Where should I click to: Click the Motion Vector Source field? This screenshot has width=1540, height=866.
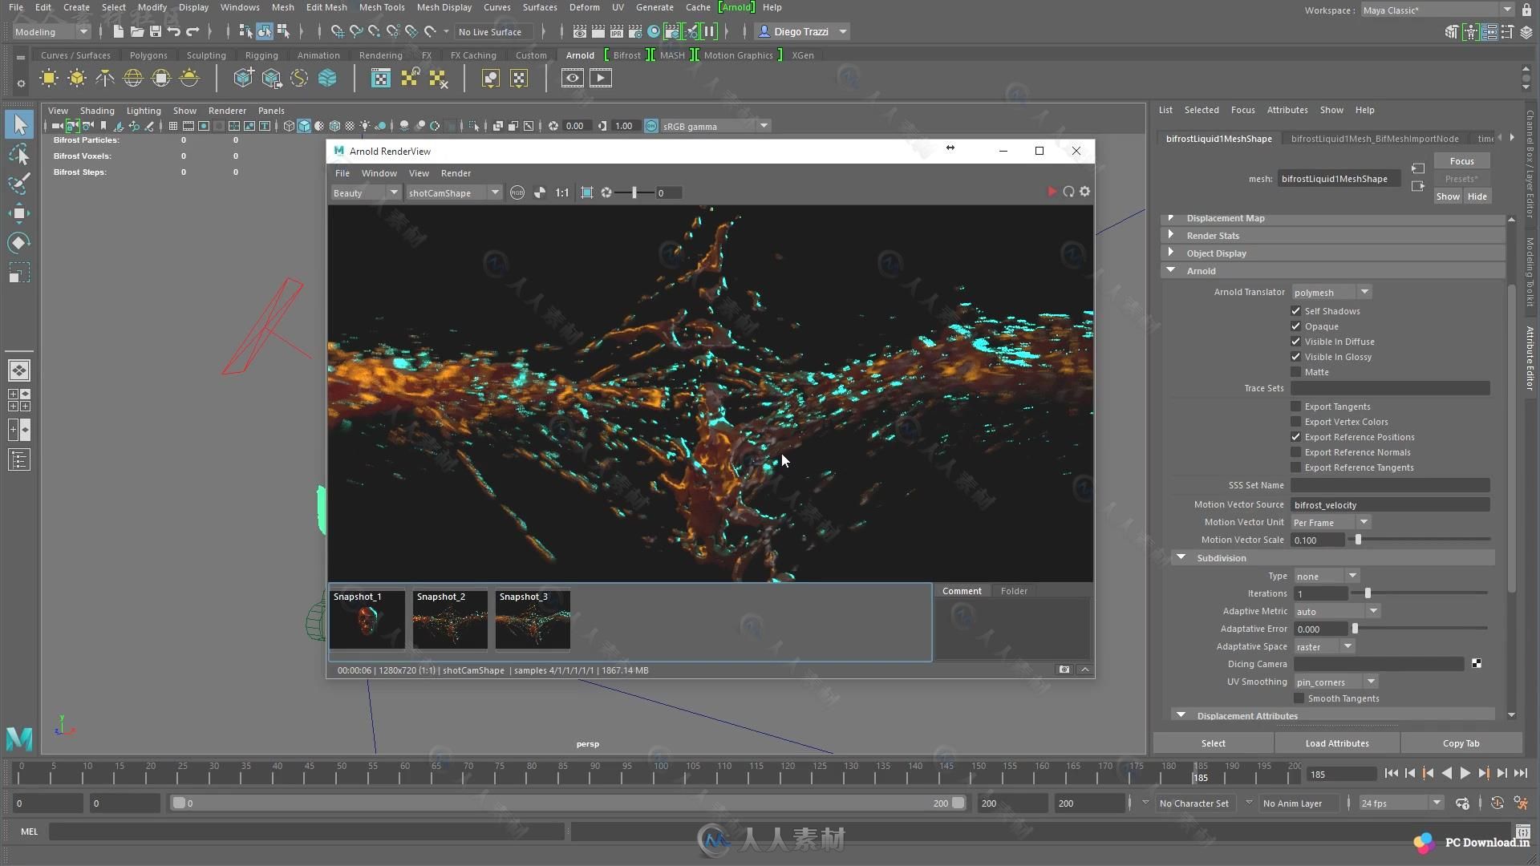pos(1390,504)
